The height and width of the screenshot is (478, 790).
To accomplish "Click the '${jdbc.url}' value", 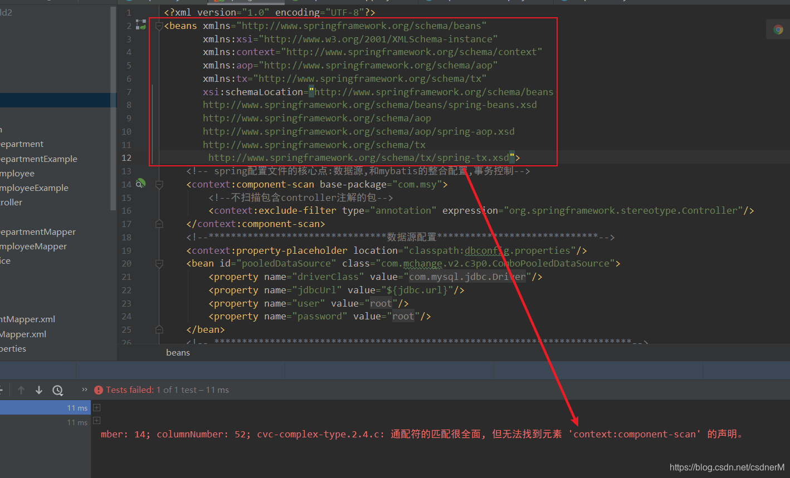I will 417,290.
